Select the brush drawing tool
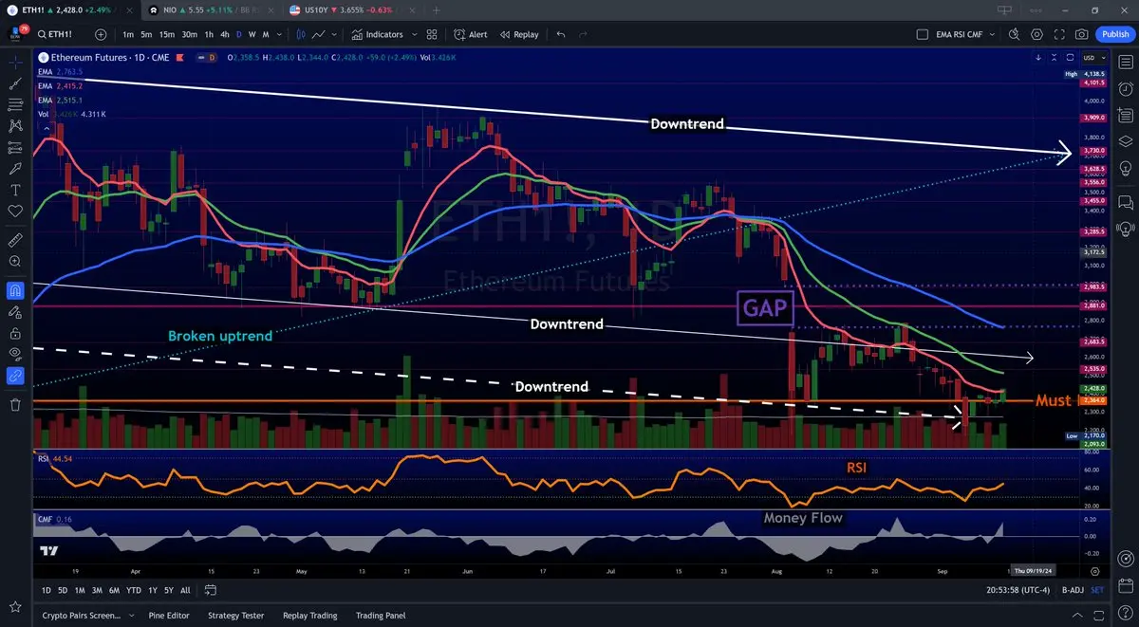Image resolution: width=1139 pixels, height=627 pixels. pyautogui.click(x=15, y=168)
